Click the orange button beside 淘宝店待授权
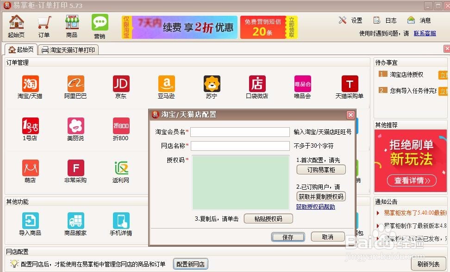Image resolution: width=450 pixels, height=272 pixels. (443, 75)
